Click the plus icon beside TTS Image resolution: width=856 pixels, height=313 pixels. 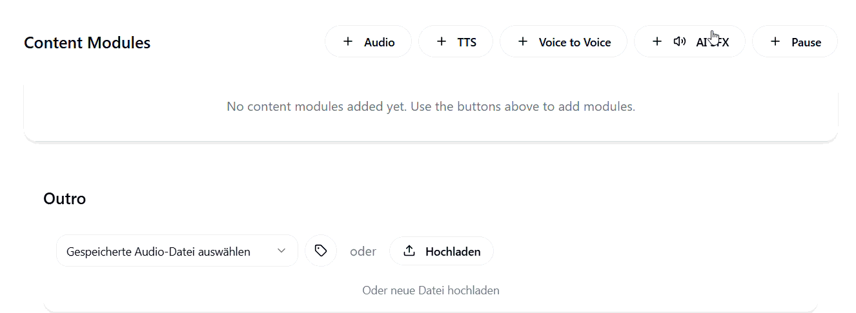point(442,42)
